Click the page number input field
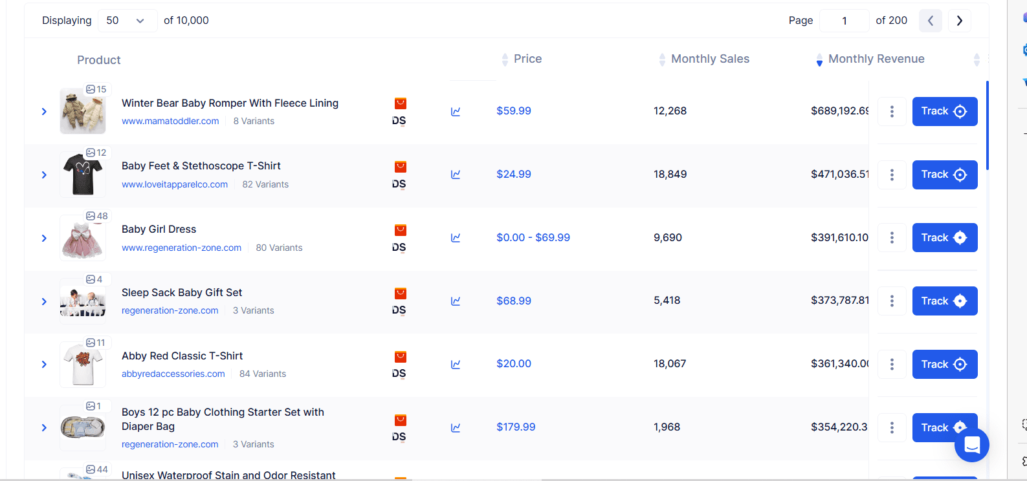Screen dimensions: 1027x481 [845, 21]
